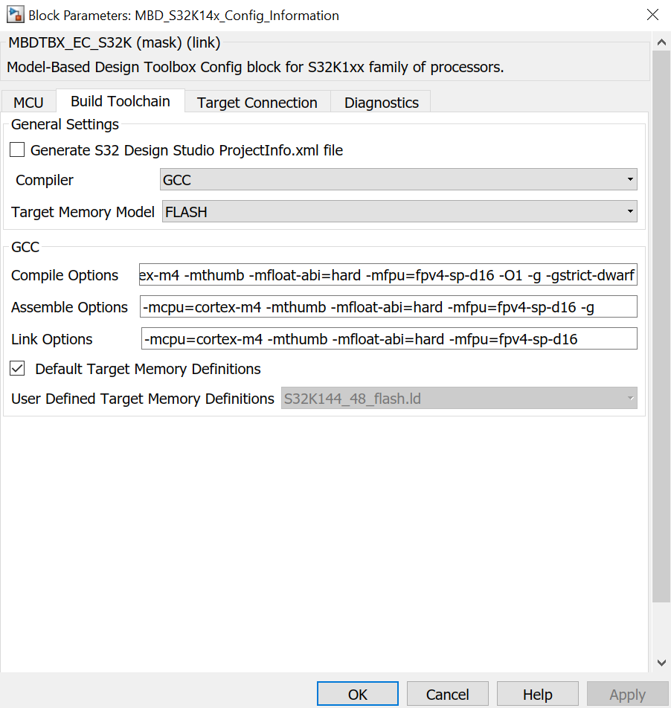Viewport: 671px width, 708px height.
Task: Open User Defined Target Memory Definitions dropdown
Action: point(459,399)
